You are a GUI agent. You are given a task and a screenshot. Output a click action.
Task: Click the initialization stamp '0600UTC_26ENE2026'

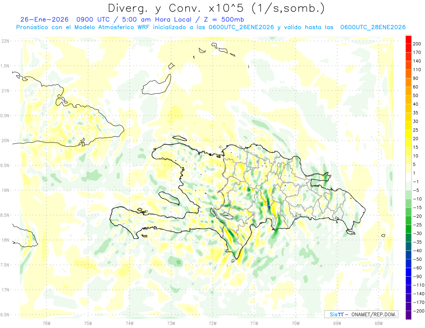241,27
